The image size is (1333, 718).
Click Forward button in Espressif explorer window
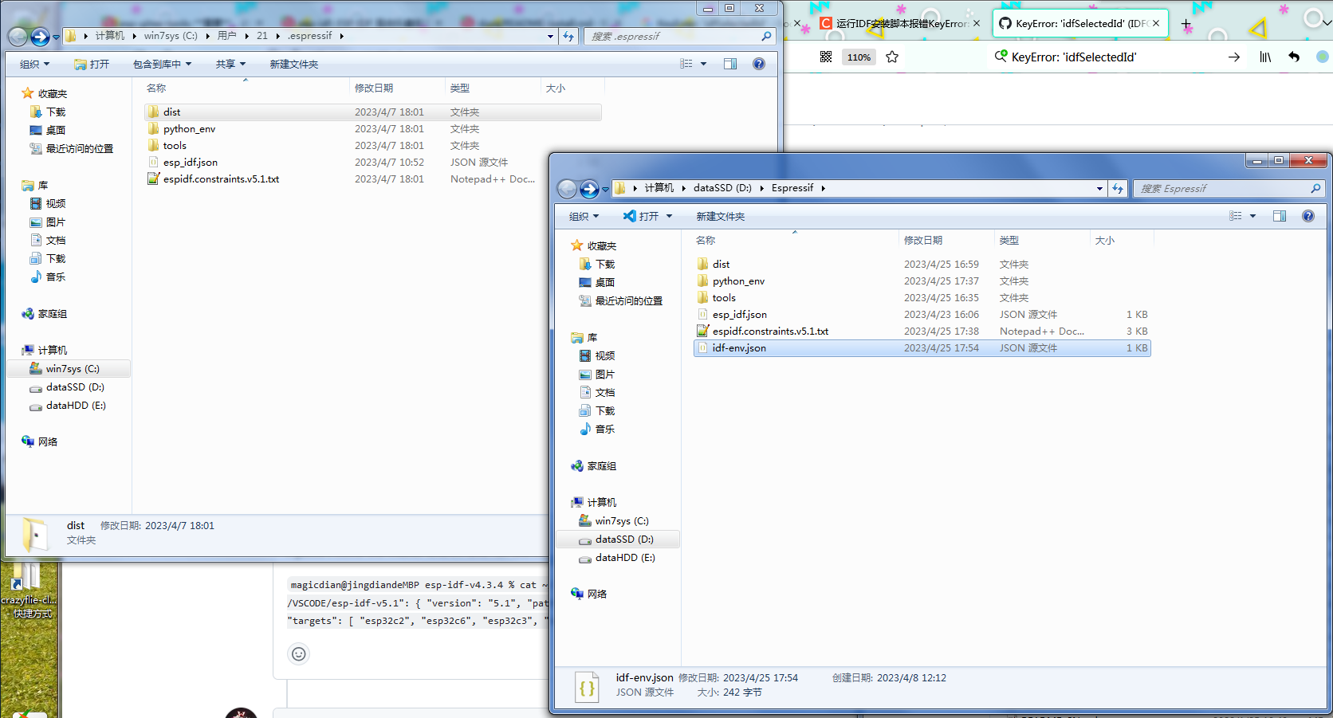point(589,189)
